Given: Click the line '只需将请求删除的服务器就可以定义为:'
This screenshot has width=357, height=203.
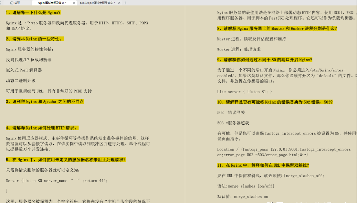Looking at the screenshot, I should point(43,170).
